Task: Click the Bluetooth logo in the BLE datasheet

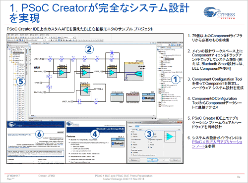Action: click(118, 143)
